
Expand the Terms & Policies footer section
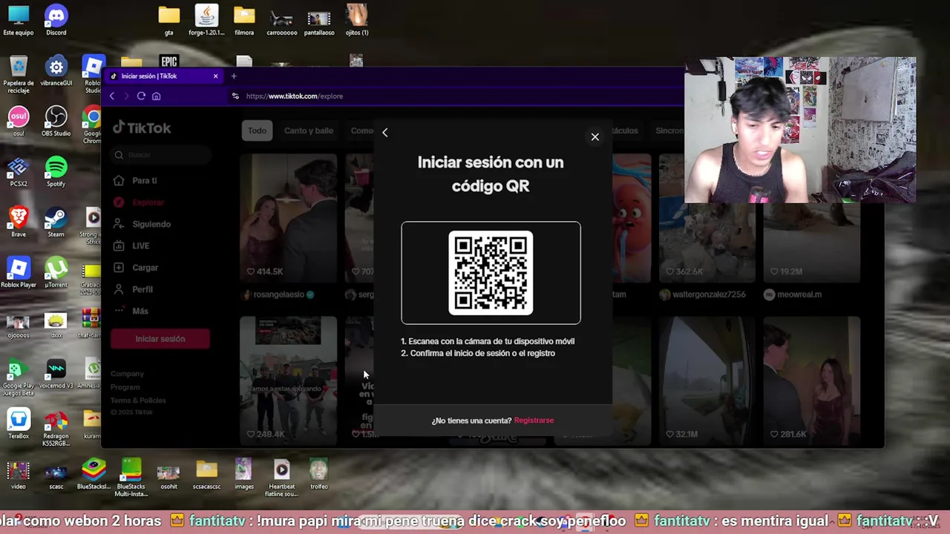pyautogui.click(x=138, y=400)
